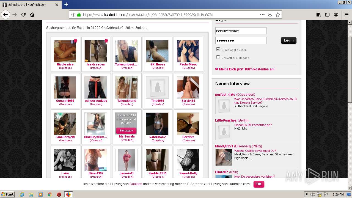
Task: Launch Internet Explorer from taskbar
Action: click(x=22, y=194)
